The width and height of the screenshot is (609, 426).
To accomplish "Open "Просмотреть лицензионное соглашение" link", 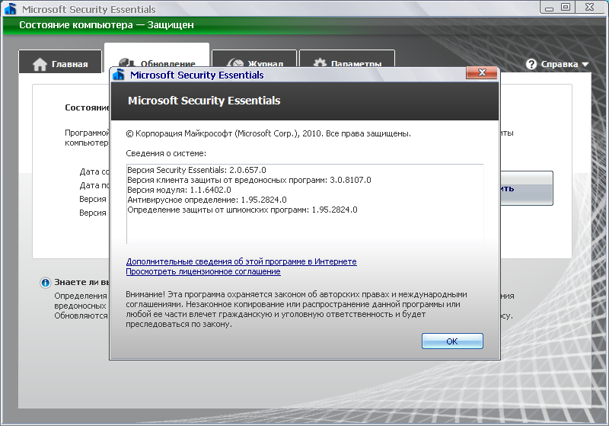I will click(203, 271).
